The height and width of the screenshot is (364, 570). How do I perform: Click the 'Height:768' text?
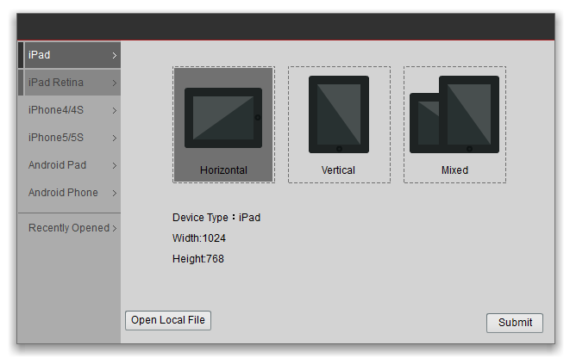198,259
